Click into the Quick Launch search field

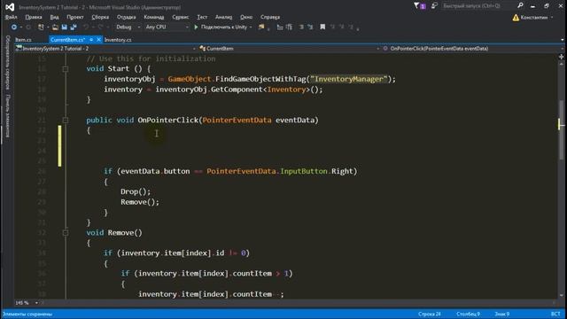click(x=478, y=6)
